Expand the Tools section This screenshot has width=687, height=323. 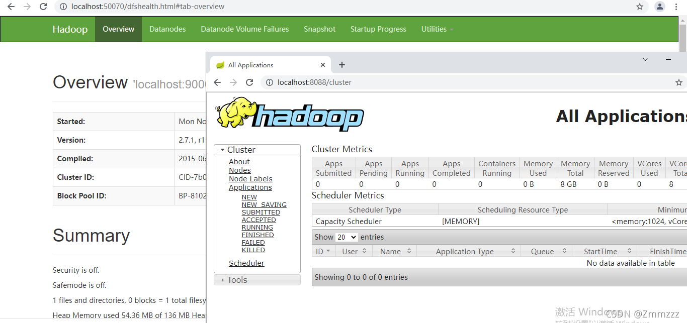(x=236, y=279)
